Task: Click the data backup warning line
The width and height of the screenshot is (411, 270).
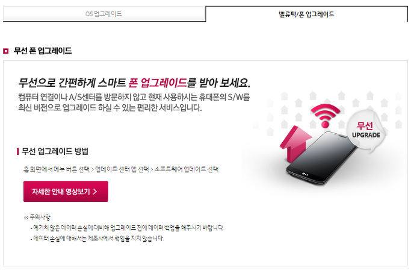Action: pos(128,228)
